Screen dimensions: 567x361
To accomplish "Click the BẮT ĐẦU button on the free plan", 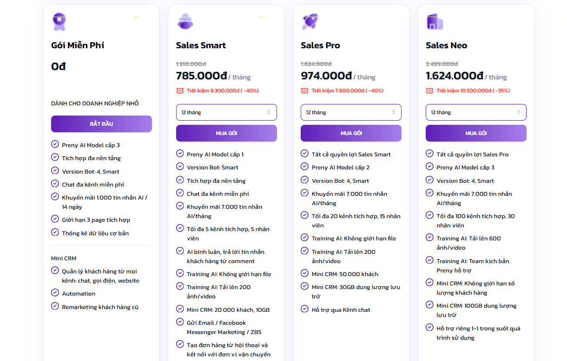I will pyautogui.click(x=101, y=124).
